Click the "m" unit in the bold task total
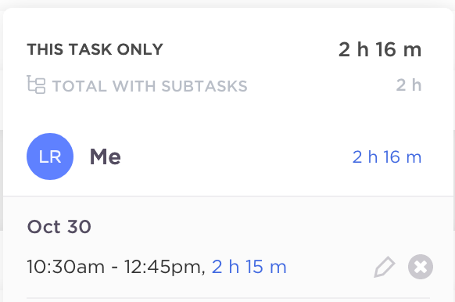455x302 pixels. (x=412, y=51)
